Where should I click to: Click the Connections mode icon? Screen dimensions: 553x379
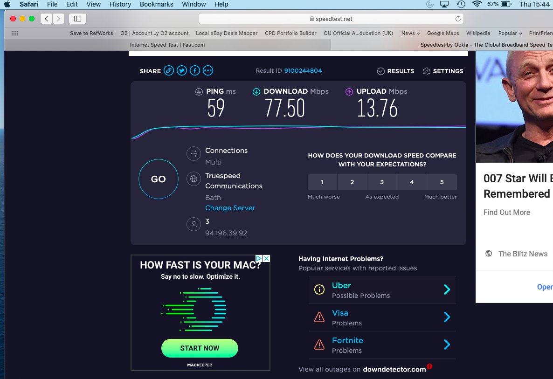(194, 154)
